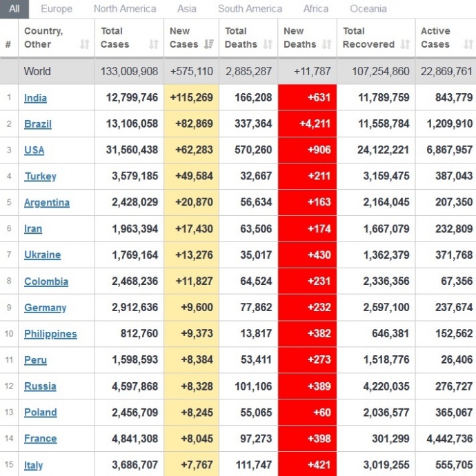The image size is (476, 476).
Task: Select the Africa tab
Action: [316, 9]
